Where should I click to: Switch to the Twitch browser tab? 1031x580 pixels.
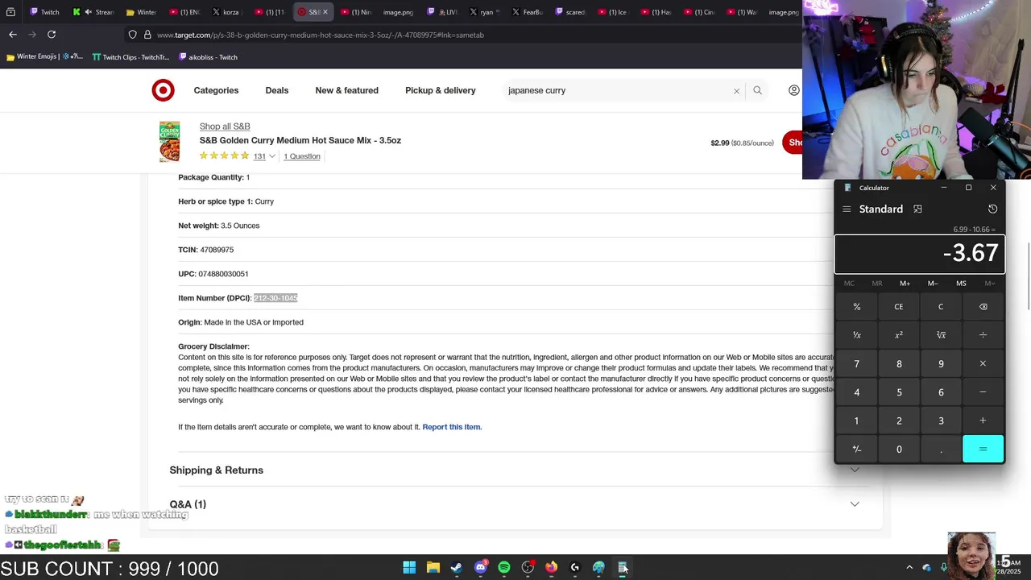44,12
